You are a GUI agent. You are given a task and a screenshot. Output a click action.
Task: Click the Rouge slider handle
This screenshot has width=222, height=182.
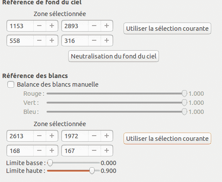point(184,94)
